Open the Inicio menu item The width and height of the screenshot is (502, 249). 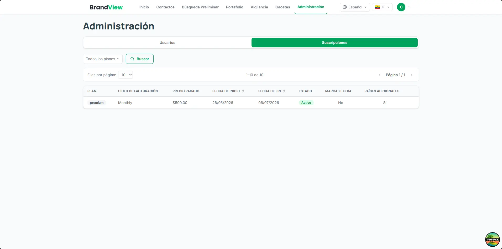point(144,7)
